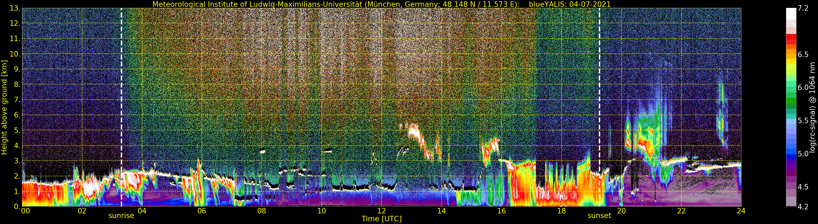
Task: Click the time tick label '00'
Action: coord(25,211)
